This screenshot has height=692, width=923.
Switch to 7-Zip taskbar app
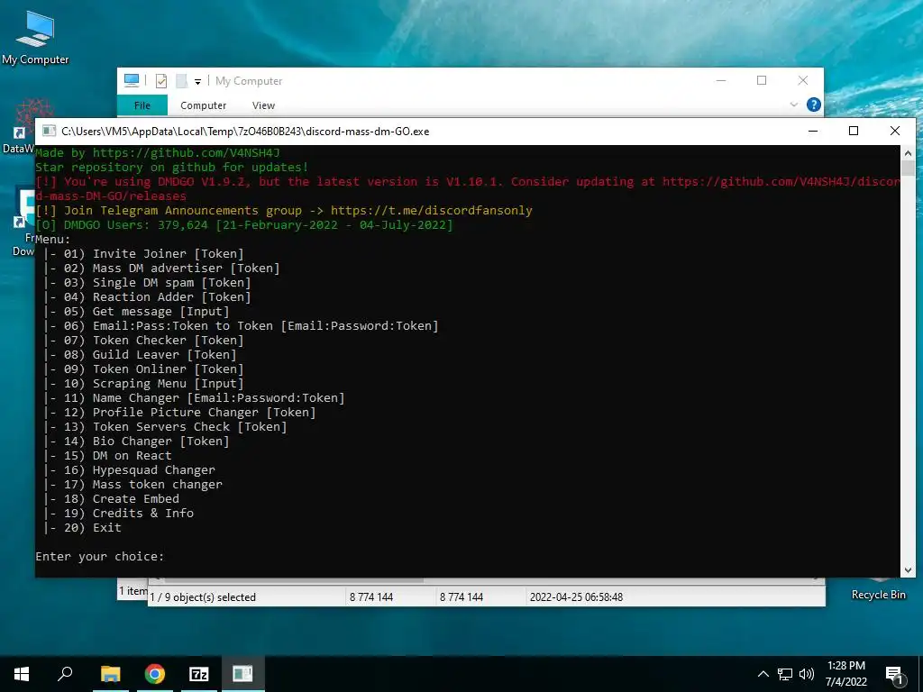point(198,674)
